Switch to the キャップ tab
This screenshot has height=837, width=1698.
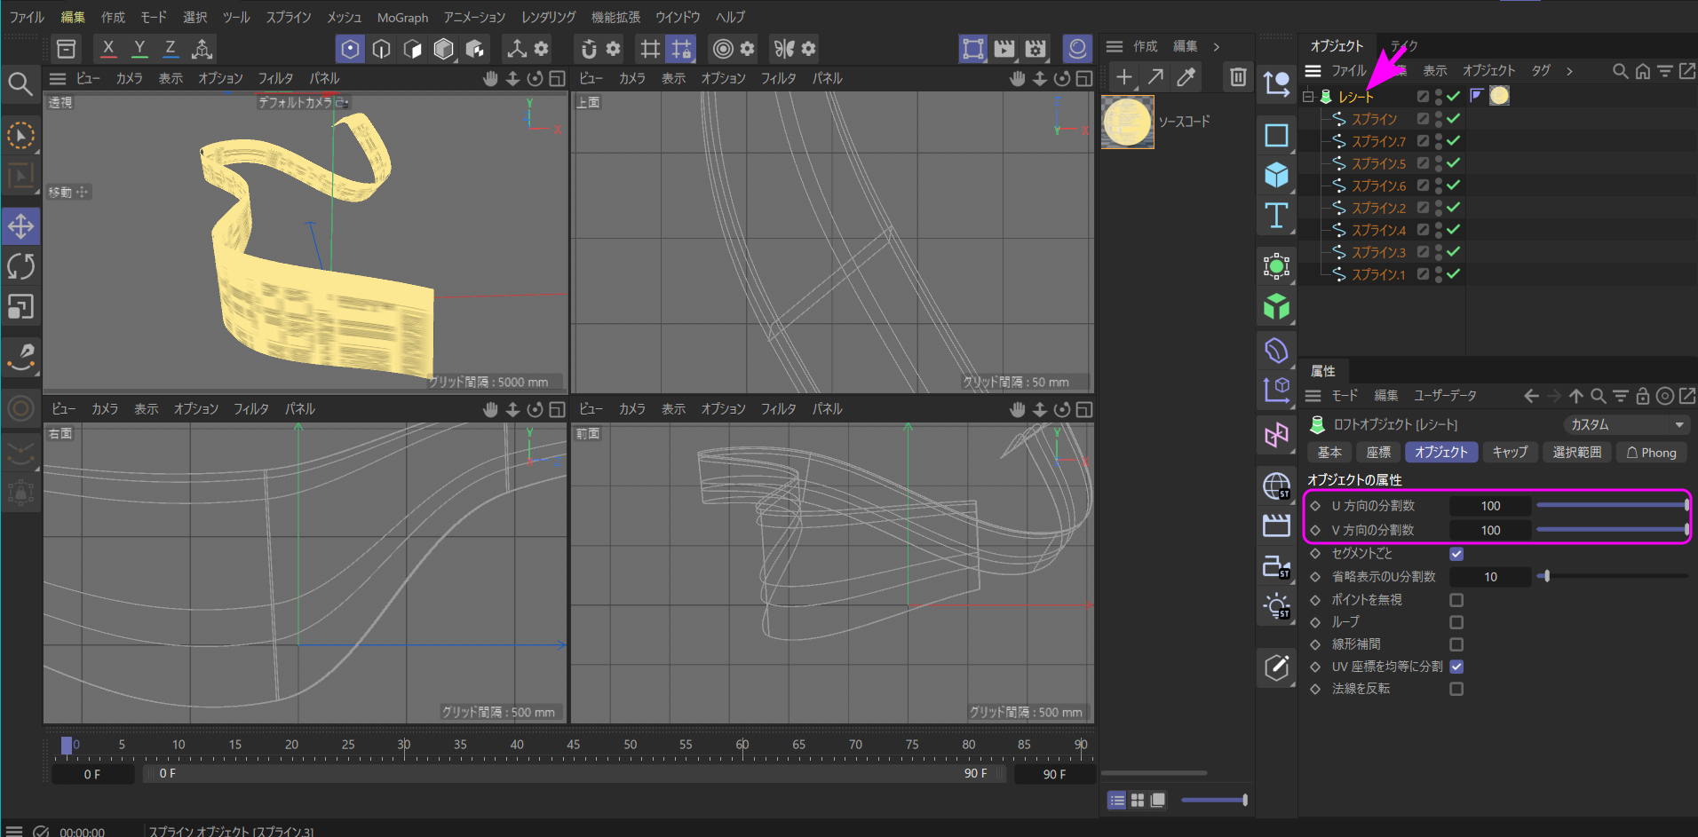click(x=1509, y=453)
